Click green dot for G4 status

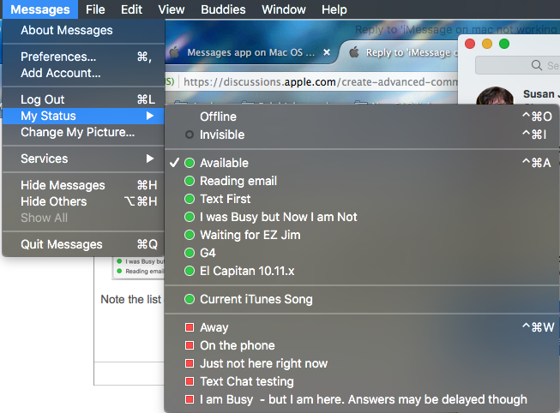click(x=190, y=253)
